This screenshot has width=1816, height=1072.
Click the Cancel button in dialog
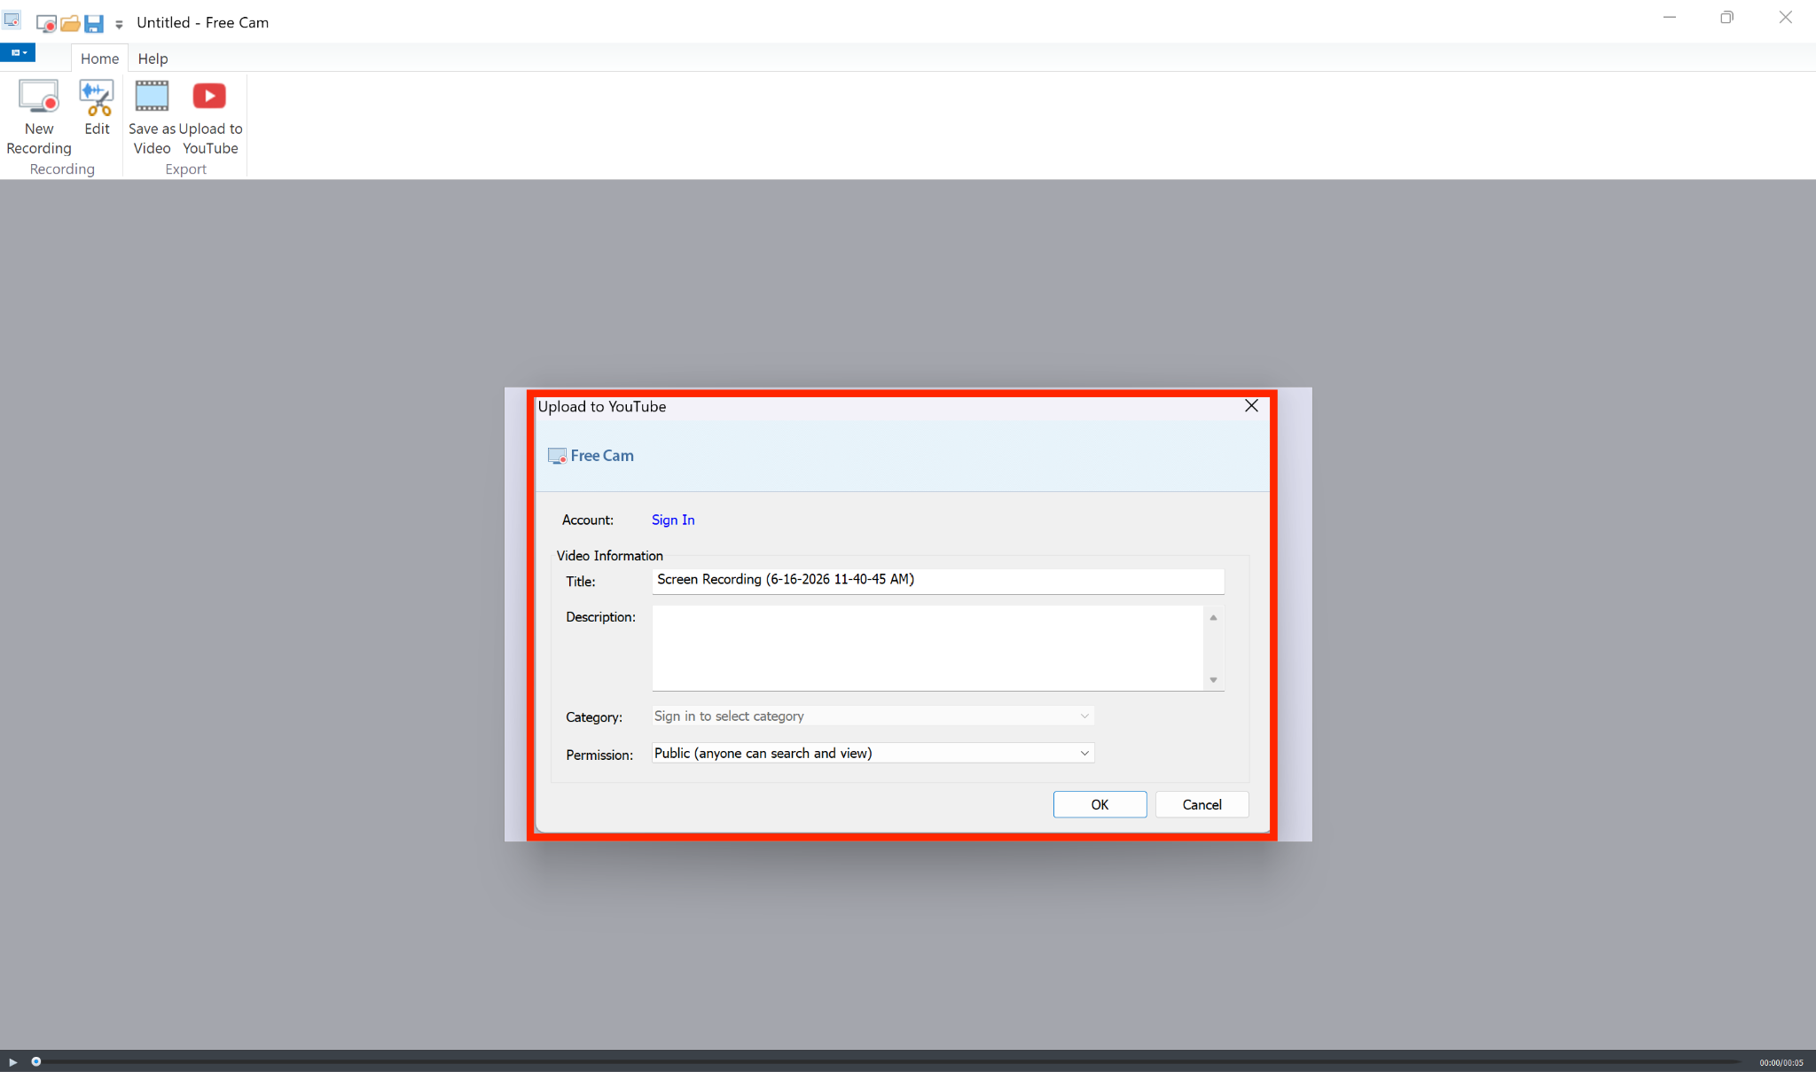1202,804
